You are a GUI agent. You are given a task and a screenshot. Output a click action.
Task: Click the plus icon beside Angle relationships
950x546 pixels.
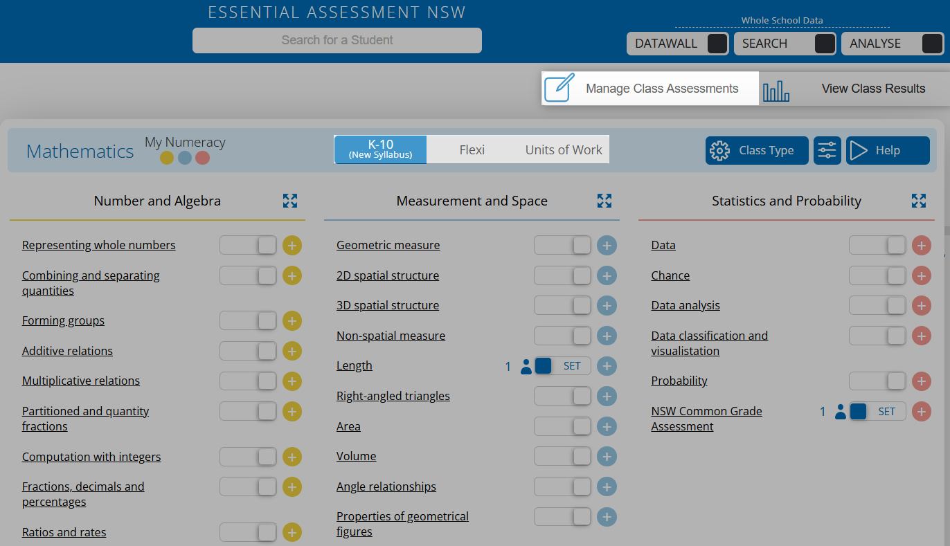(x=607, y=486)
